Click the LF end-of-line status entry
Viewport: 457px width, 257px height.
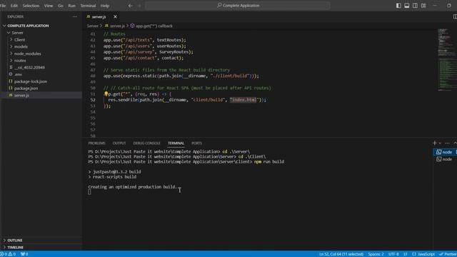406,254
